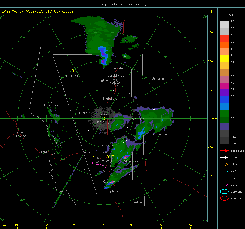
Task: Click the Okotoks city label
Action: click(x=109, y=182)
